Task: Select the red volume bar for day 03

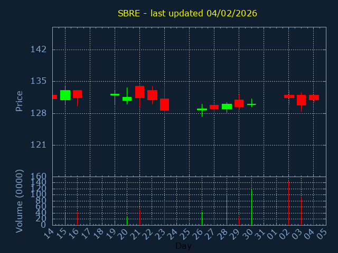Action: coord(301,211)
